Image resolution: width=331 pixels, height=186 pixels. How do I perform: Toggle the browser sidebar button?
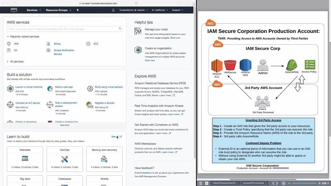(15, 3)
